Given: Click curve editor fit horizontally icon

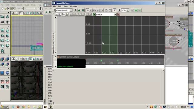Looking at the screenshot, I should click(57, 14).
